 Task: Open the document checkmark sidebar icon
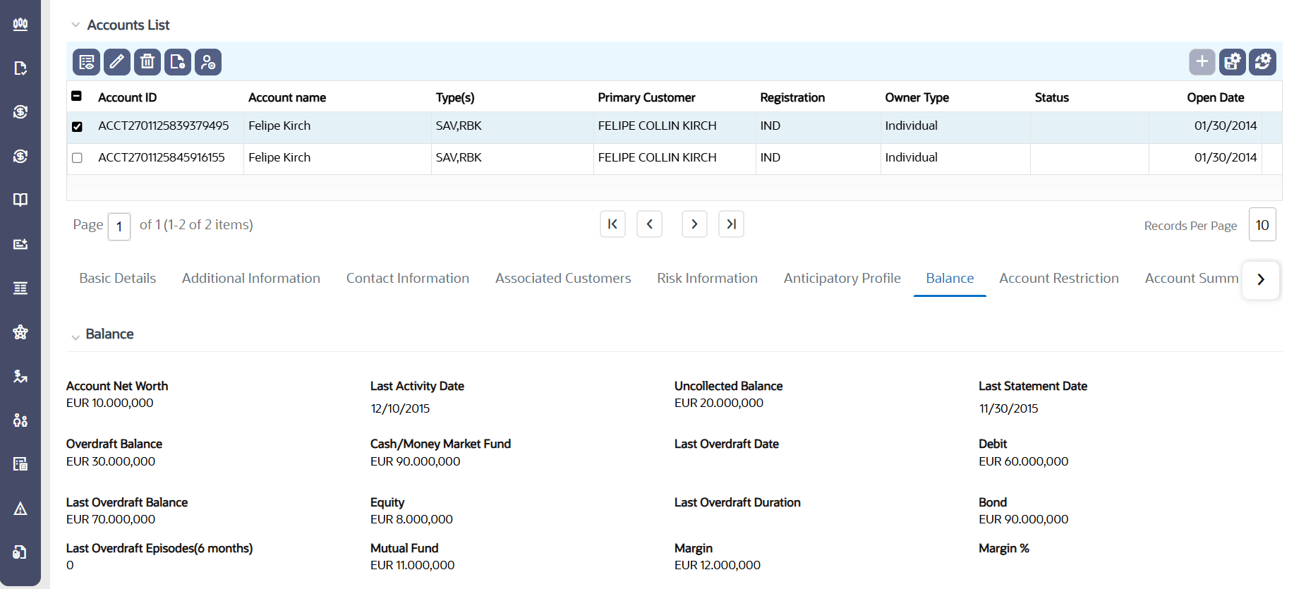[x=20, y=68]
